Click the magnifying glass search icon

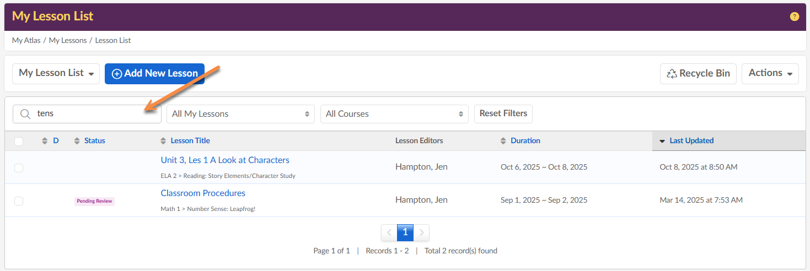[x=25, y=114]
